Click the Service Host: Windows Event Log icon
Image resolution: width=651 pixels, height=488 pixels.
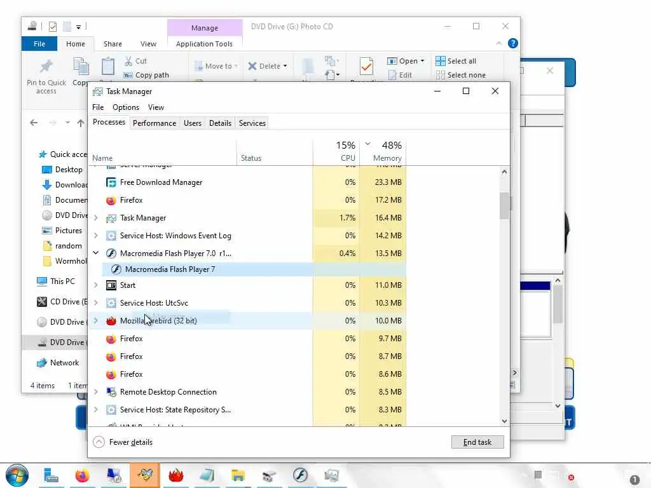[x=111, y=236]
